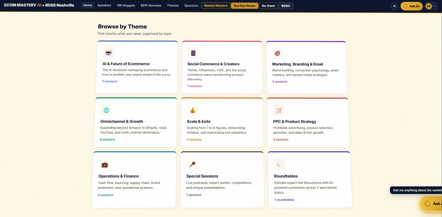
Task: Click the globe icon on Omnichannel card
Action: [106, 110]
